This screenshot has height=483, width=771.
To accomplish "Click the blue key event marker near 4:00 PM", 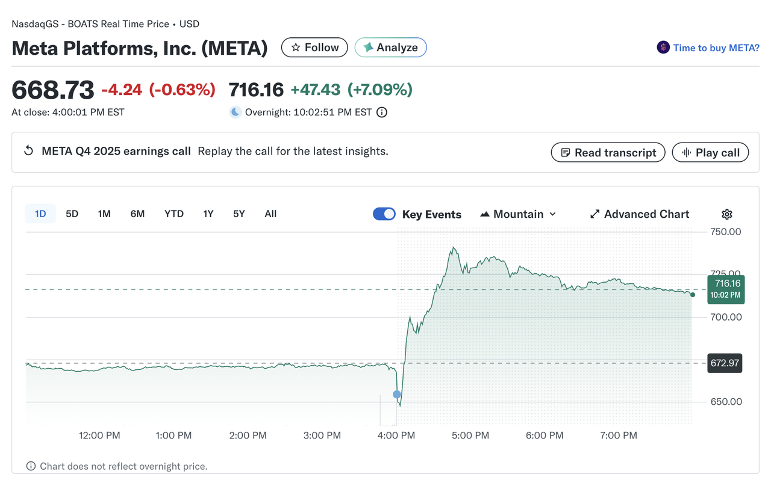I will point(397,395).
